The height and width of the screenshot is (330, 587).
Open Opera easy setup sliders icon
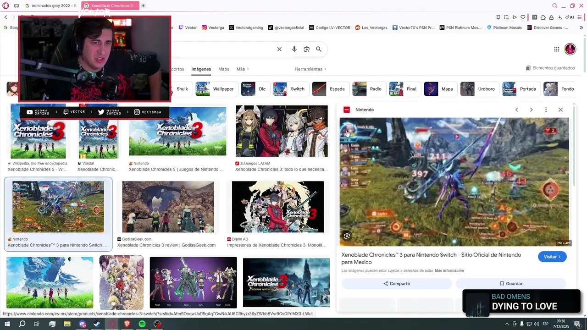tap(580, 17)
